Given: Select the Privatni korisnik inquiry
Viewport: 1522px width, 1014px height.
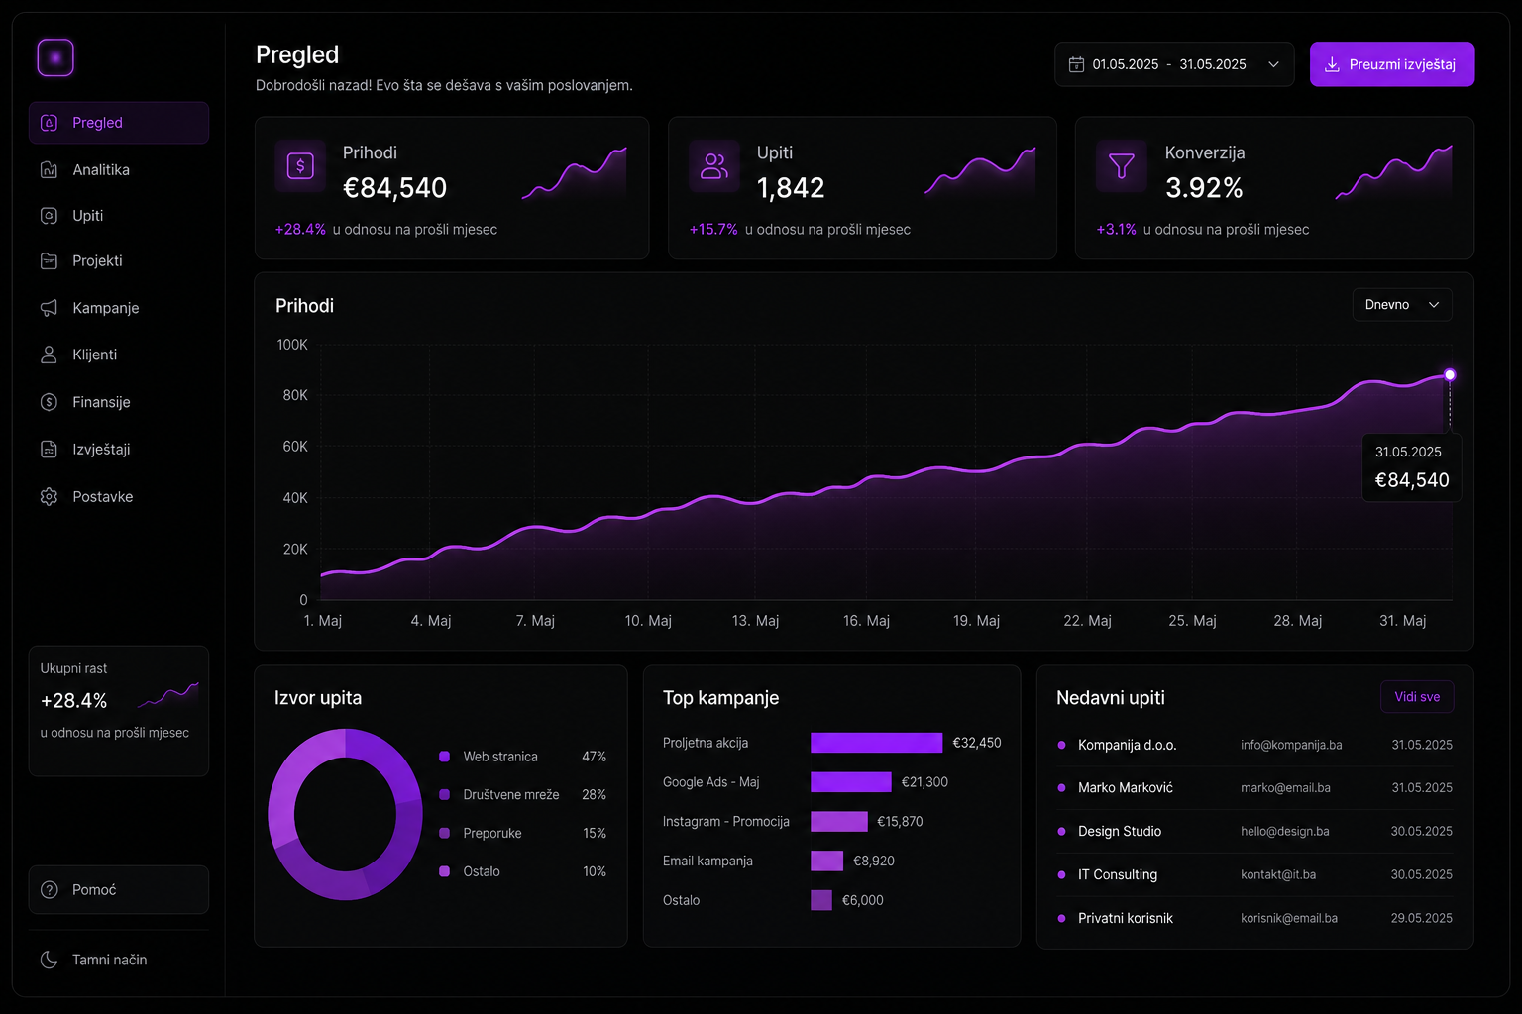Looking at the screenshot, I should pos(1254,918).
